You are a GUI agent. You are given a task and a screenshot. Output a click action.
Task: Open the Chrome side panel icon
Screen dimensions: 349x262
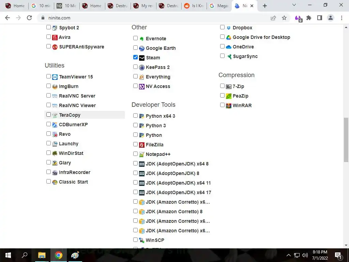[x=320, y=18]
